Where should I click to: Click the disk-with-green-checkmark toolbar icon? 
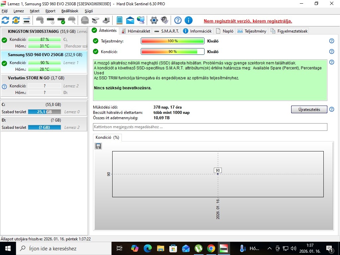61,20
